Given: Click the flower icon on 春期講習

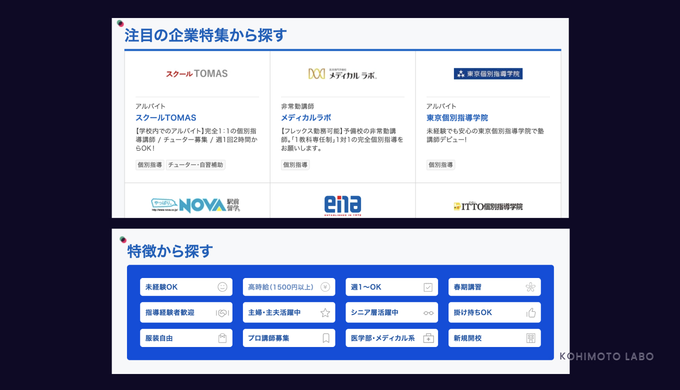Looking at the screenshot, I should [530, 286].
